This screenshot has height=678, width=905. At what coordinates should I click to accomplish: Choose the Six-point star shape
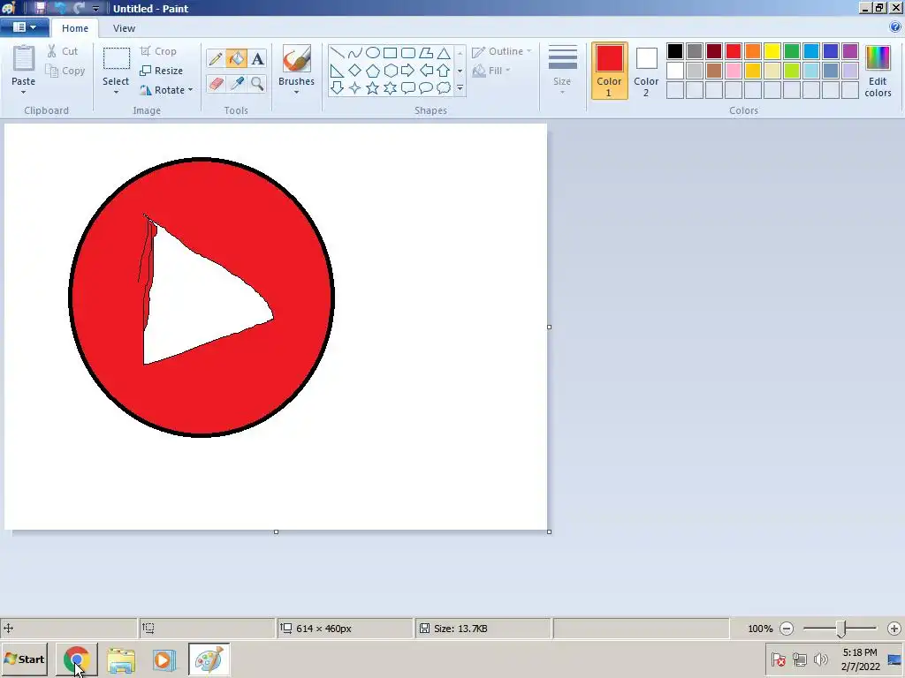tap(390, 88)
